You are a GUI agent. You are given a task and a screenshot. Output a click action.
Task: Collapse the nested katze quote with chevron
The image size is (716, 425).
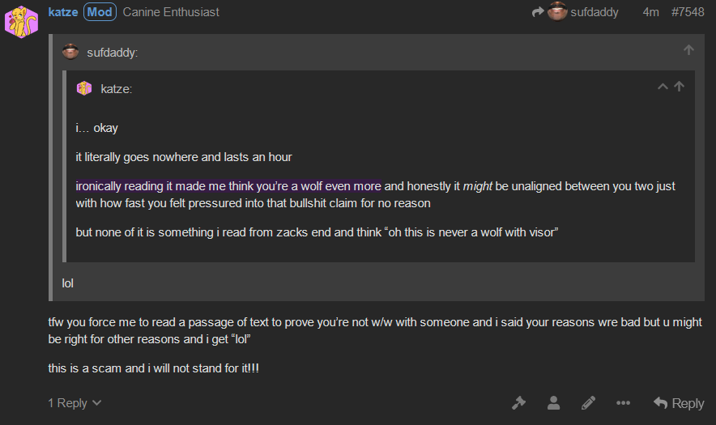tap(663, 87)
